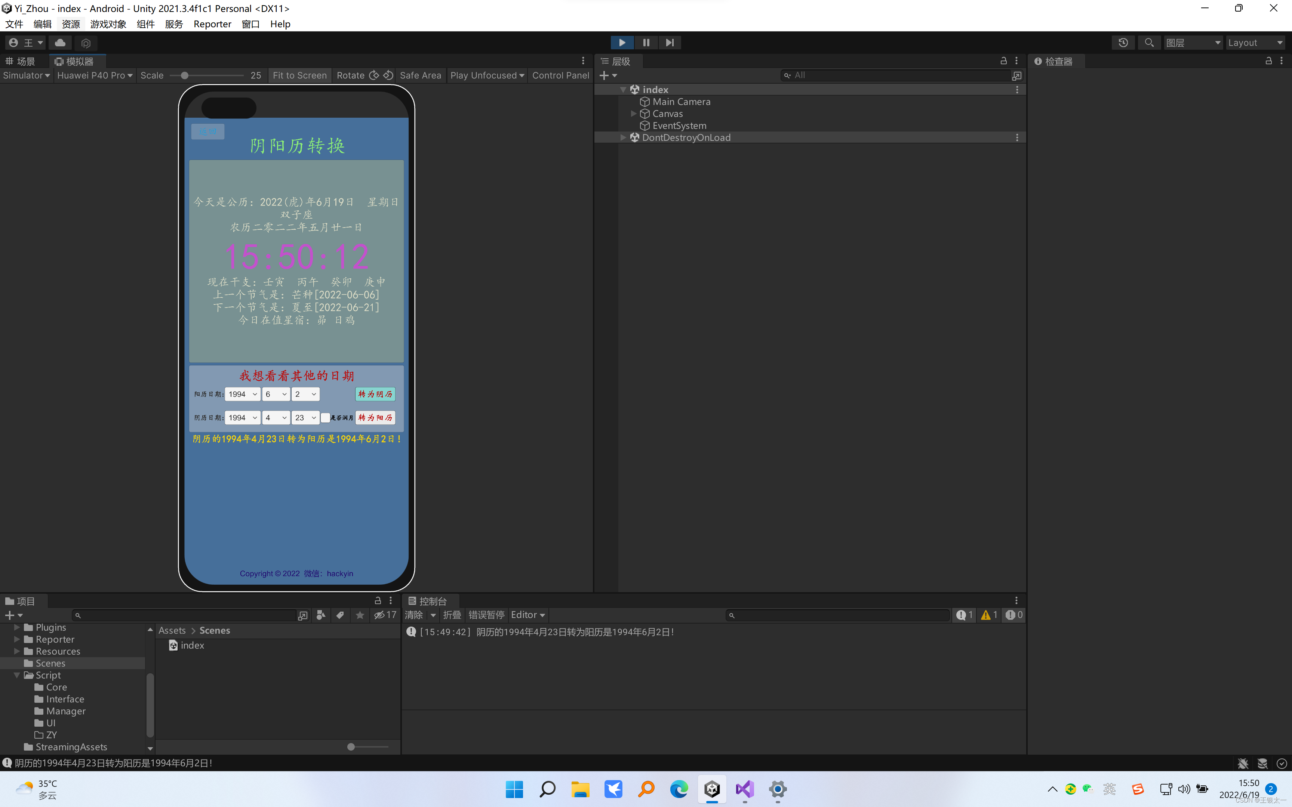1292x807 pixels.
Task: Expand the Canvas object in the hierarchy
Action: [633, 114]
